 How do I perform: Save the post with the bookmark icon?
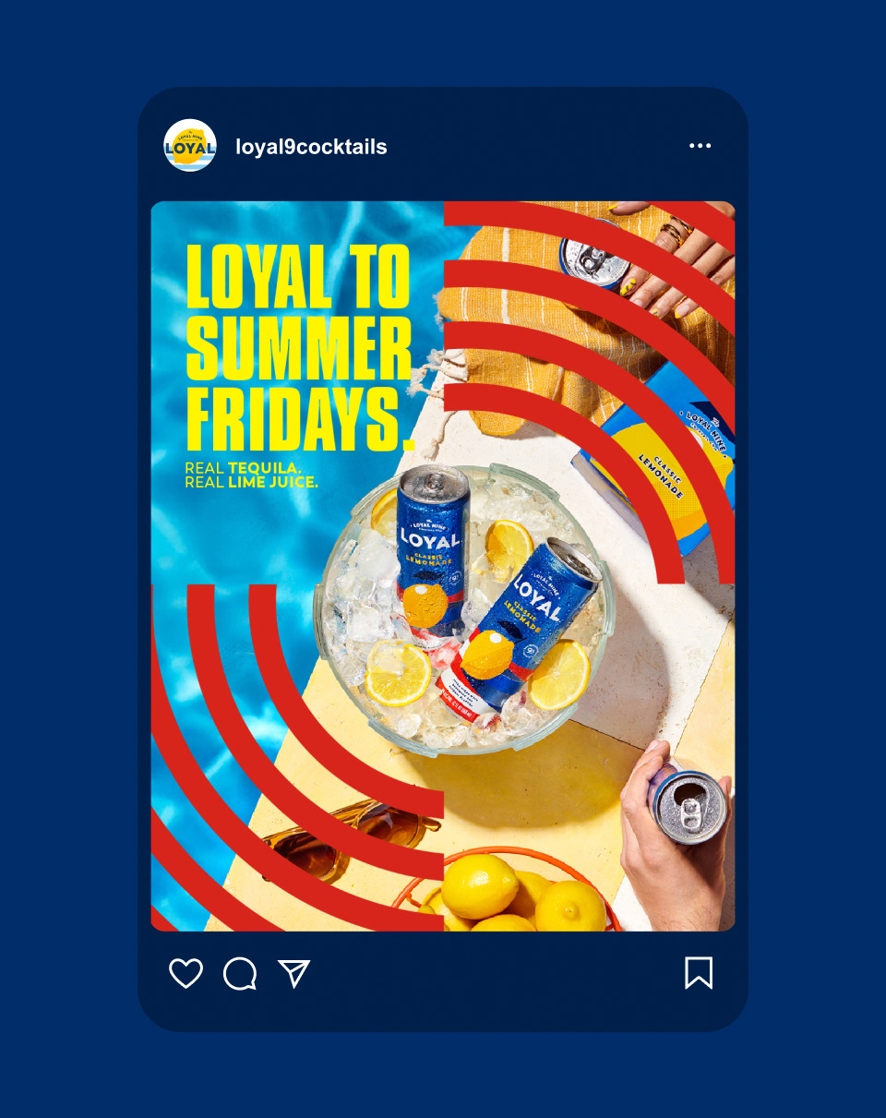click(699, 973)
